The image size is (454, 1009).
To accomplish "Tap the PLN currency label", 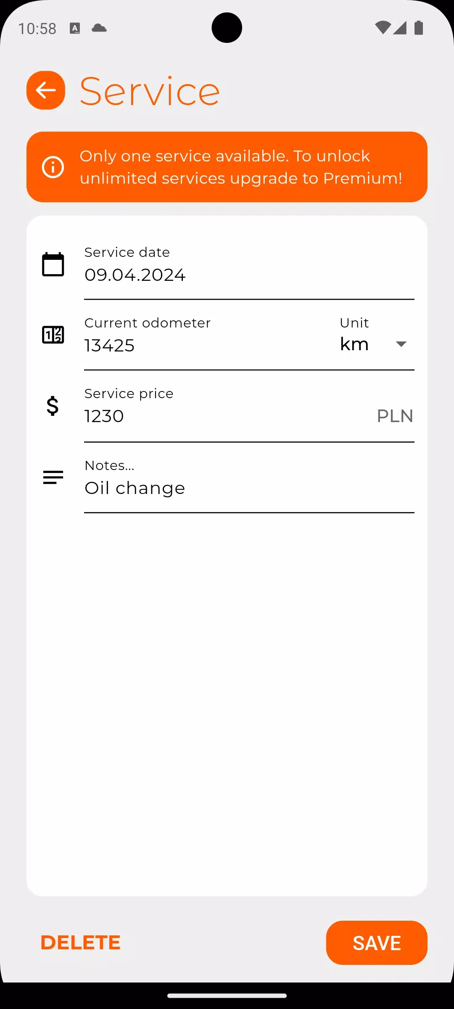I will tap(395, 416).
